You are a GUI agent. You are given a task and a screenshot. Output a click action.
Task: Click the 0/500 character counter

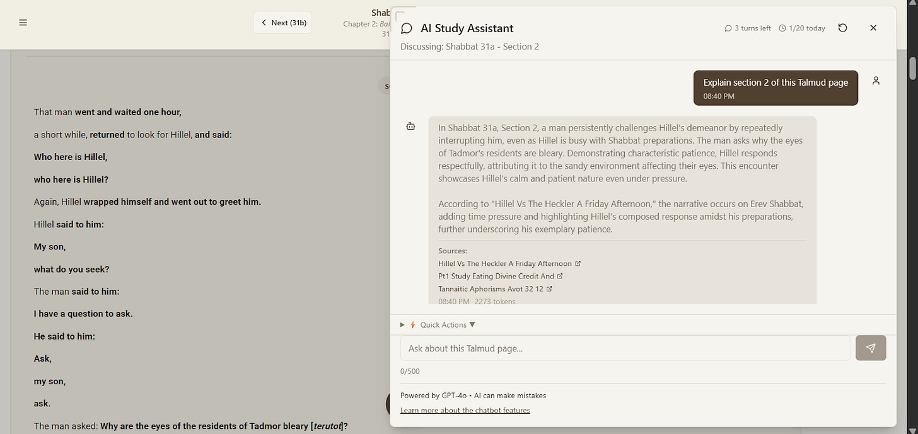pos(410,371)
